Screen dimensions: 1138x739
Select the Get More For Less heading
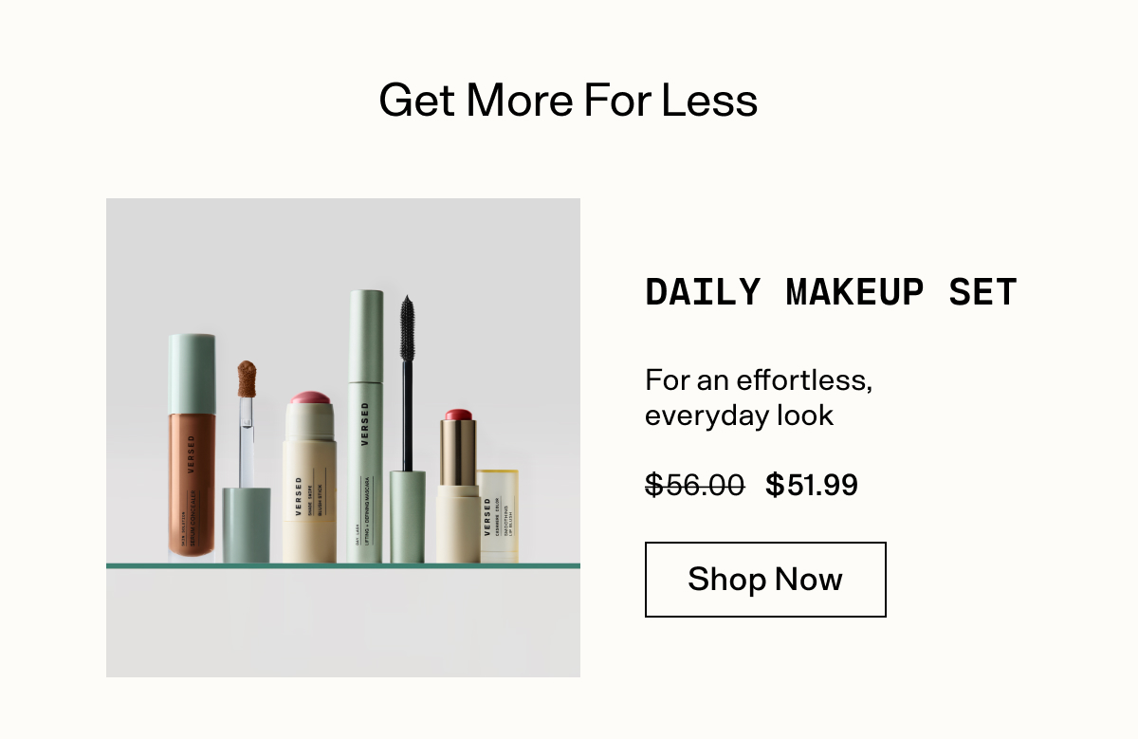tap(568, 101)
